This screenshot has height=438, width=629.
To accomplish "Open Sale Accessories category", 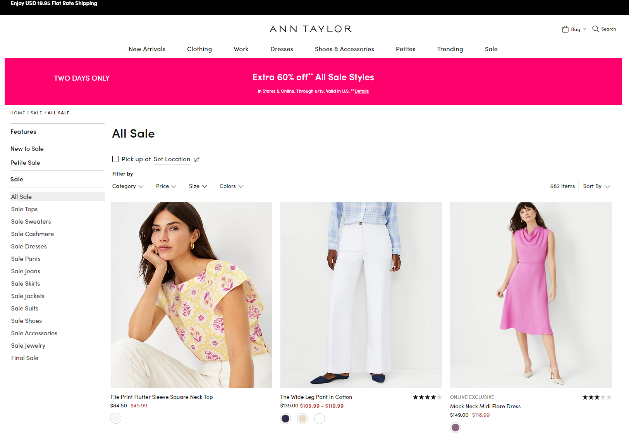I will click(34, 333).
